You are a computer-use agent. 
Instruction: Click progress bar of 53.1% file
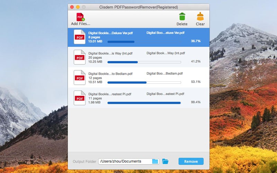pos(144,82)
